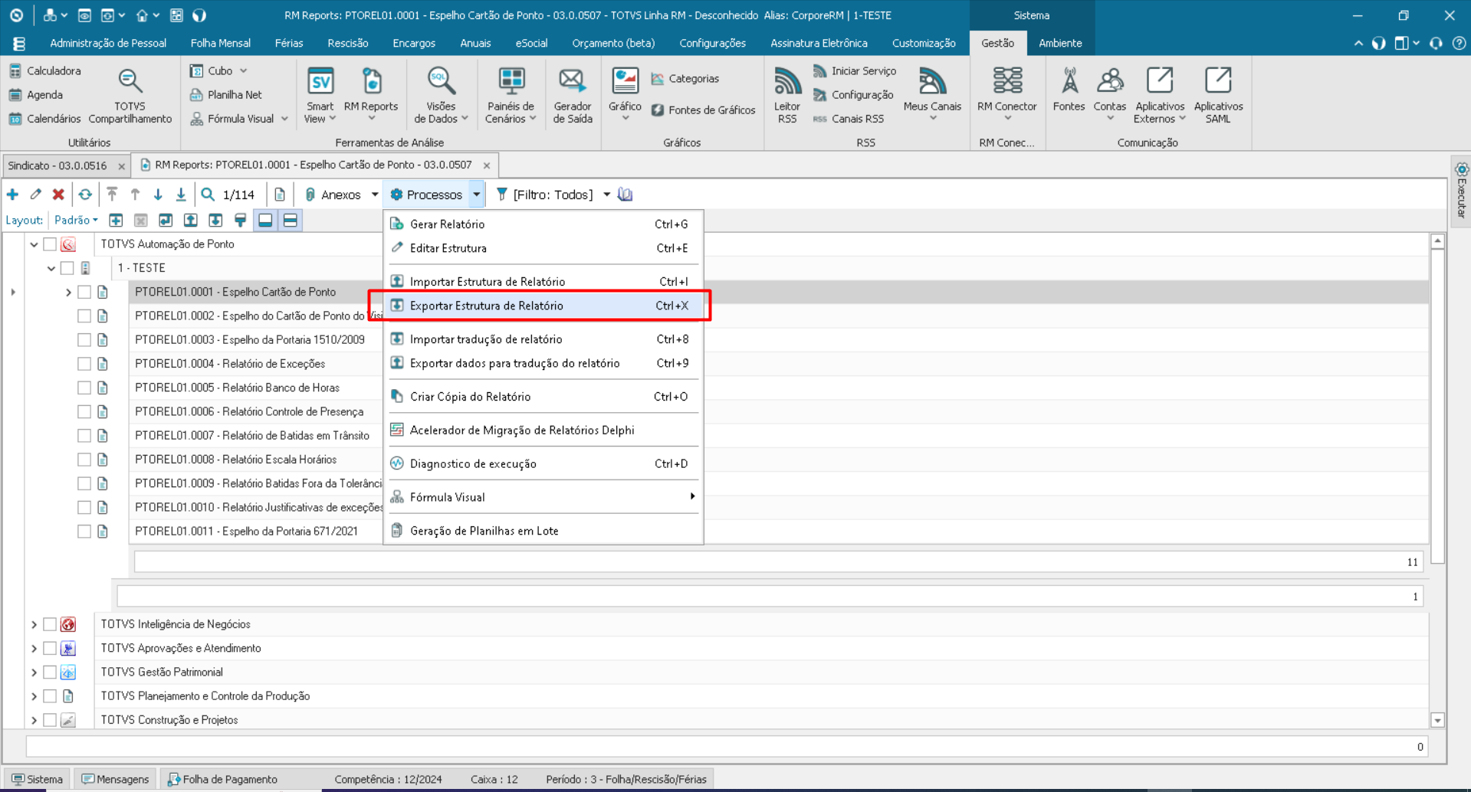Go to last record arrow
The height and width of the screenshot is (792, 1471).
pos(181,195)
